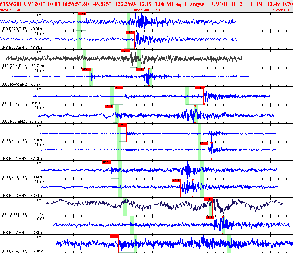Click the upper red amplitude triangle on PB B203 EH2
The height and width of the screenshot is (253, 293).
(193, 180)
